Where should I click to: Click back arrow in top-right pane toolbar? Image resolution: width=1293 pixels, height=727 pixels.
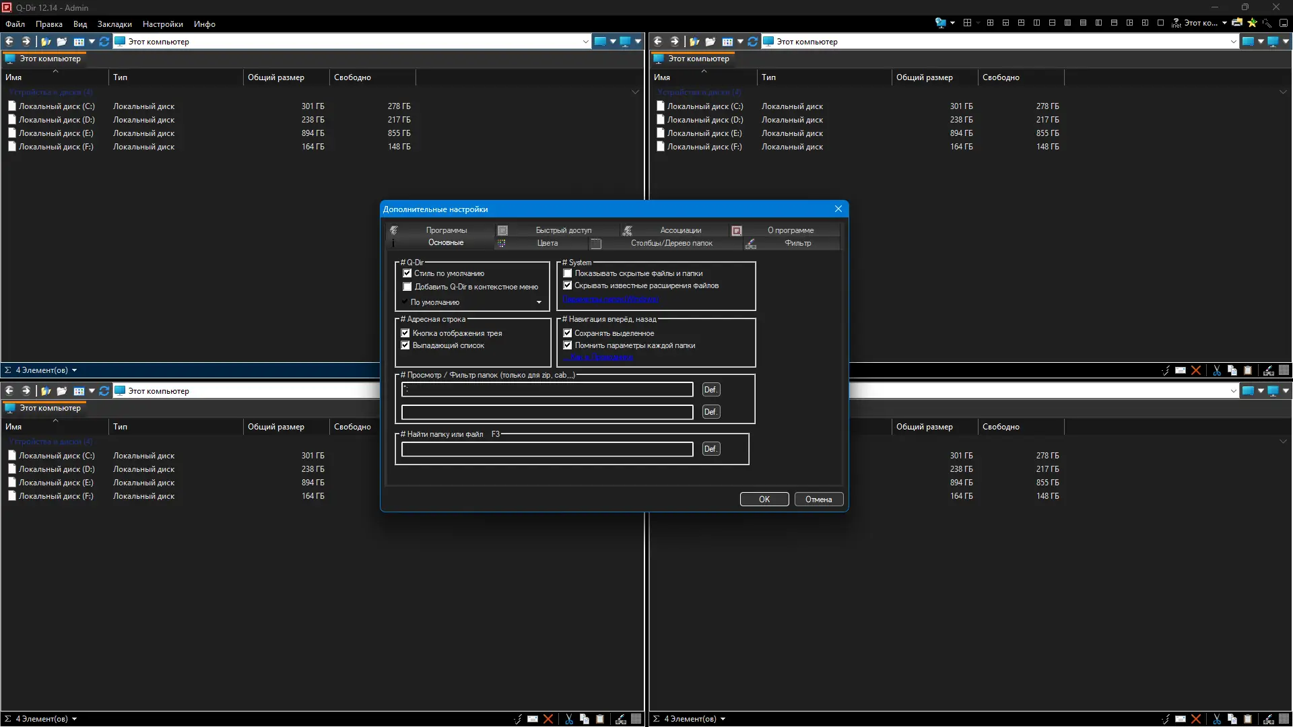[658, 42]
